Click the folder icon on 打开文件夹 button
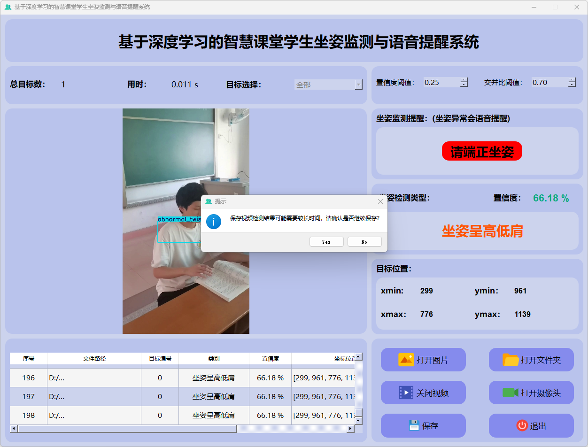This screenshot has height=447, width=588. 511,360
